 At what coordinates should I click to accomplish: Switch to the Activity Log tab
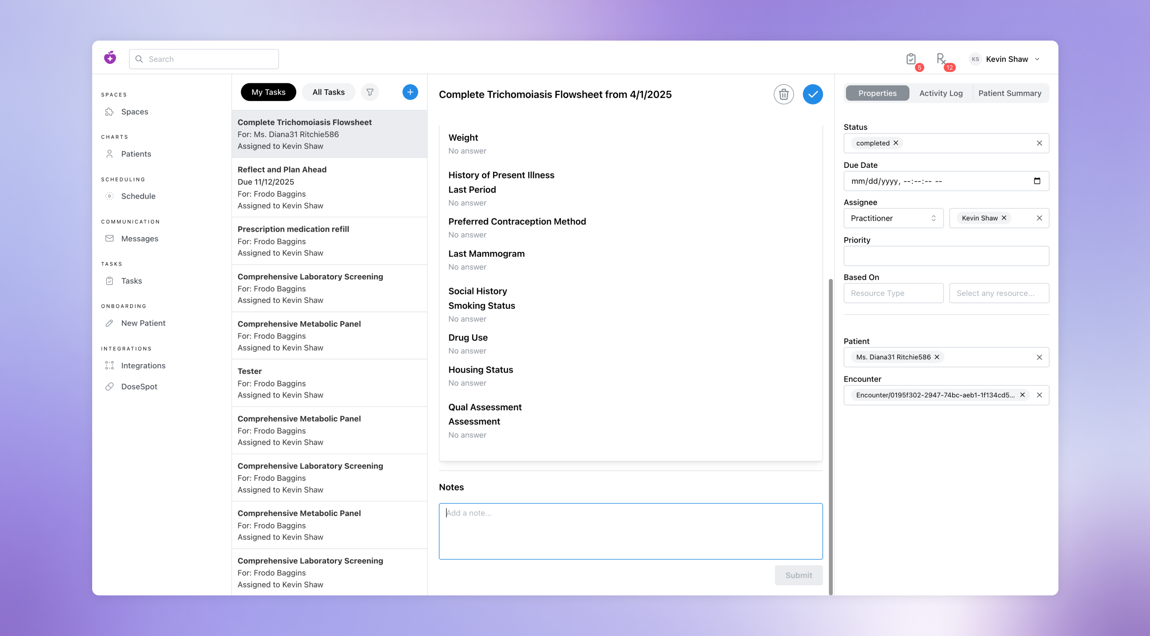coord(941,93)
